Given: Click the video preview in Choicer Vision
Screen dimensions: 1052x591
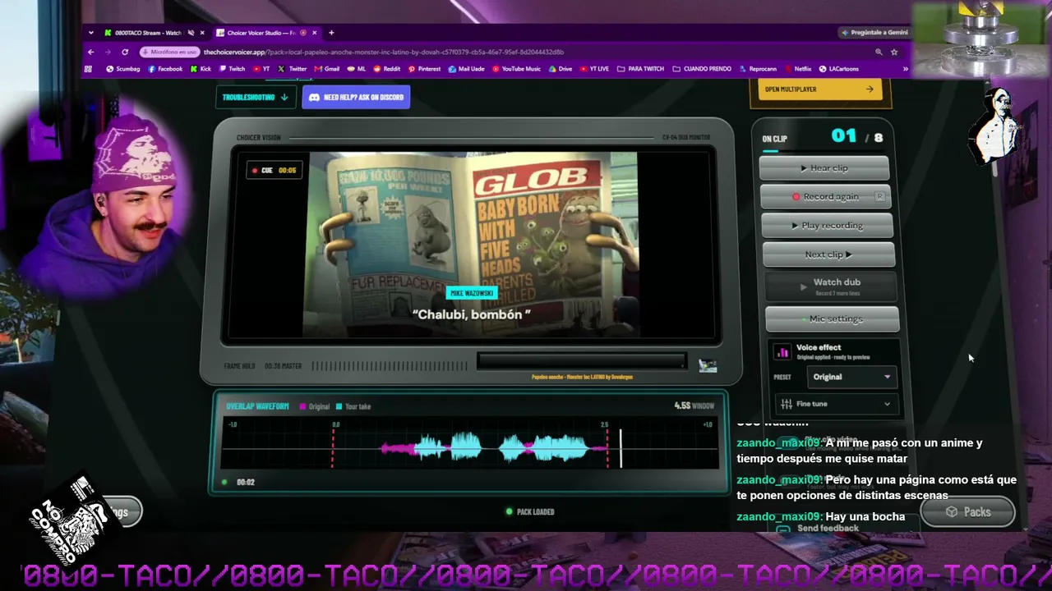Looking at the screenshot, I should click(x=473, y=245).
